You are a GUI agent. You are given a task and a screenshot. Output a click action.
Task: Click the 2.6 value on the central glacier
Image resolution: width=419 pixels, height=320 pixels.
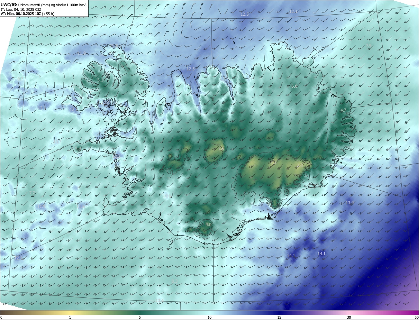[x=221, y=149]
